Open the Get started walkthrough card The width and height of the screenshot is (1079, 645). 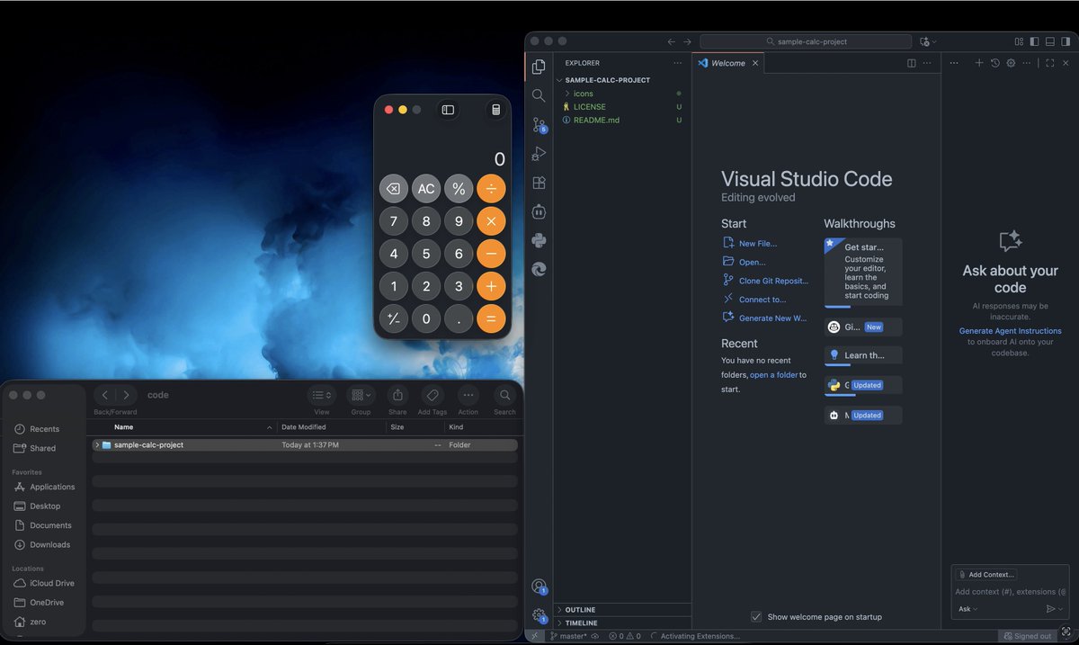pyautogui.click(x=863, y=273)
